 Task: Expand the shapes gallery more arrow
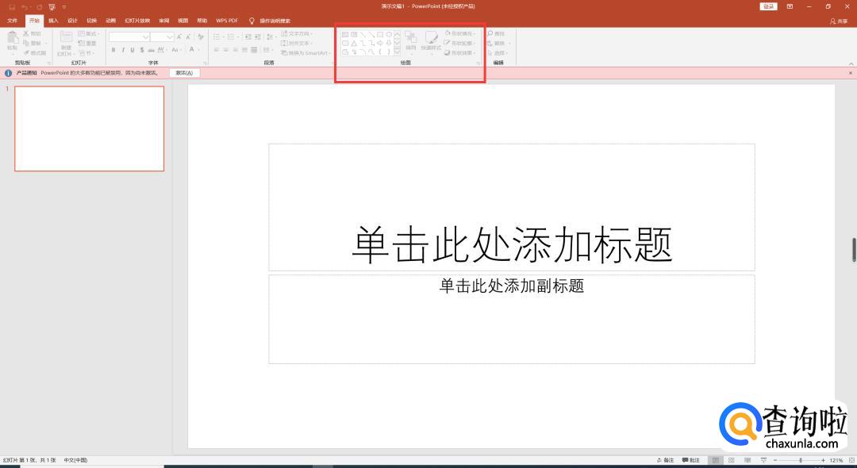click(x=397, y=52)
